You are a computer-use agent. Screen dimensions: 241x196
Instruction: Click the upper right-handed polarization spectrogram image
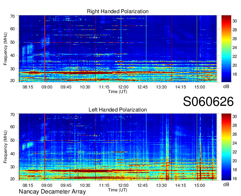coord(118,49)
